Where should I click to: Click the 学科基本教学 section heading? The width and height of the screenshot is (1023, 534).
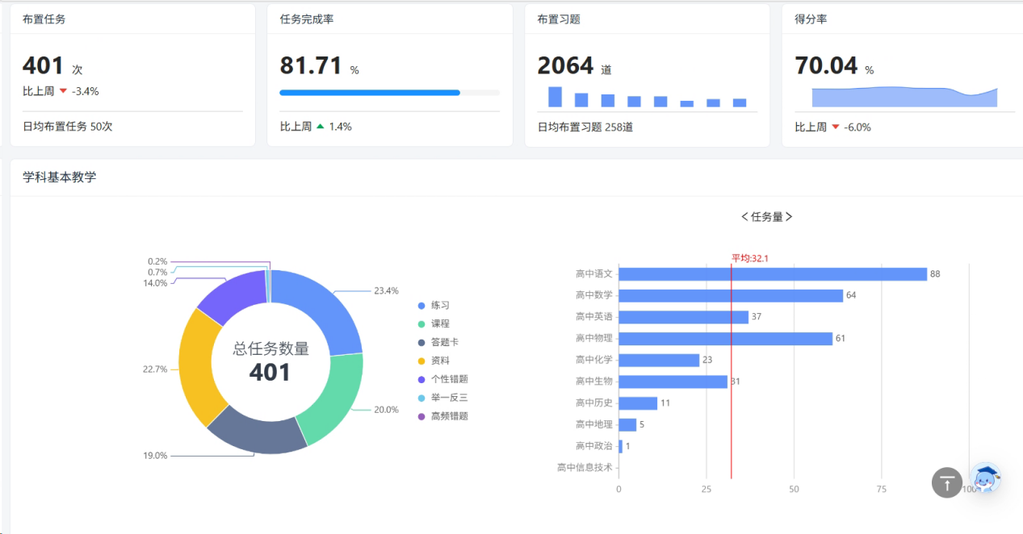click(x=59, y=177)
